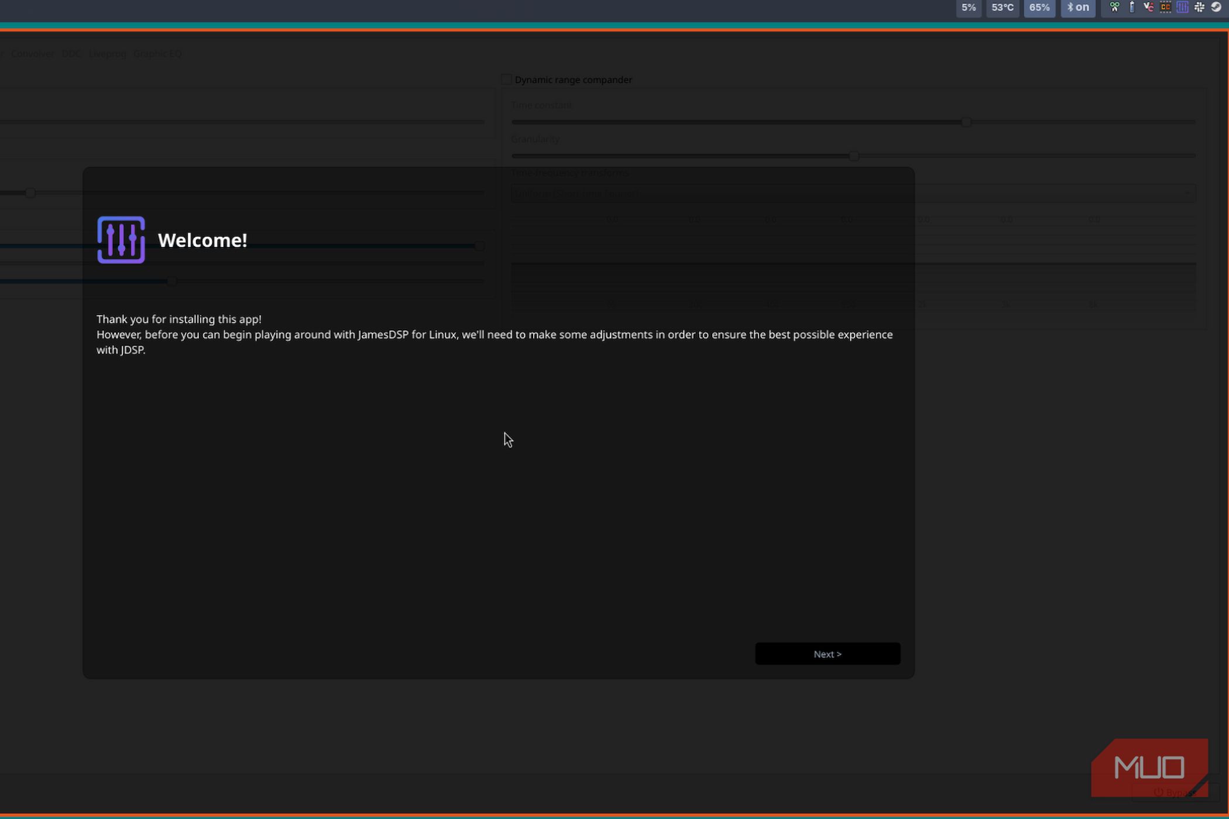This screenshot has height=819, width=1229.
Task: Click the Welcome! heading text
Action: (202, 240)
